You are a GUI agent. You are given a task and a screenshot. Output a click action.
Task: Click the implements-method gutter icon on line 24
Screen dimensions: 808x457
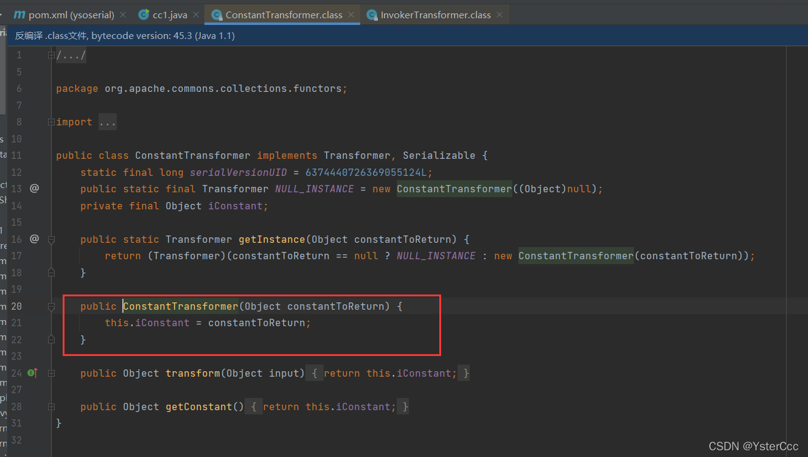click(x=33, y=373)
